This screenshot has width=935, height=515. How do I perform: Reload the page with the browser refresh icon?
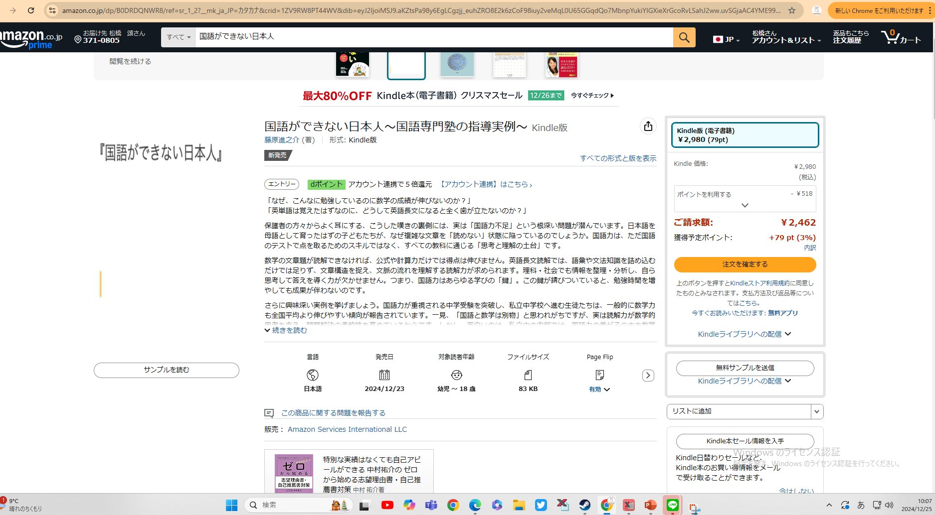pos(31,10)
